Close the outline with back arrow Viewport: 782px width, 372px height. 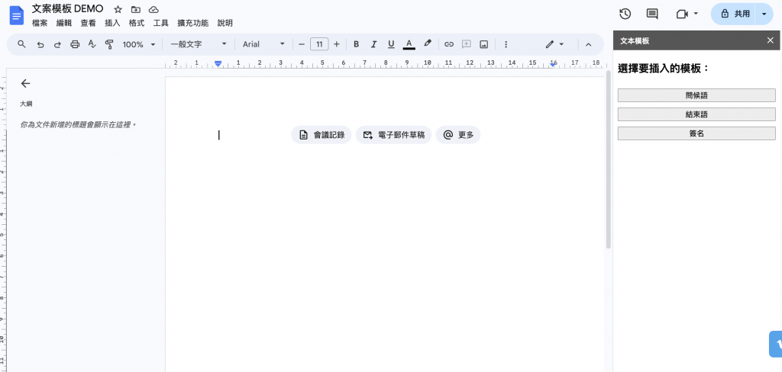click(x=25, y=84)
